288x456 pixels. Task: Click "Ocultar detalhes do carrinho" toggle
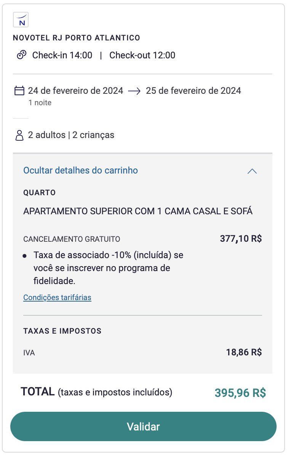coord(80,170)
